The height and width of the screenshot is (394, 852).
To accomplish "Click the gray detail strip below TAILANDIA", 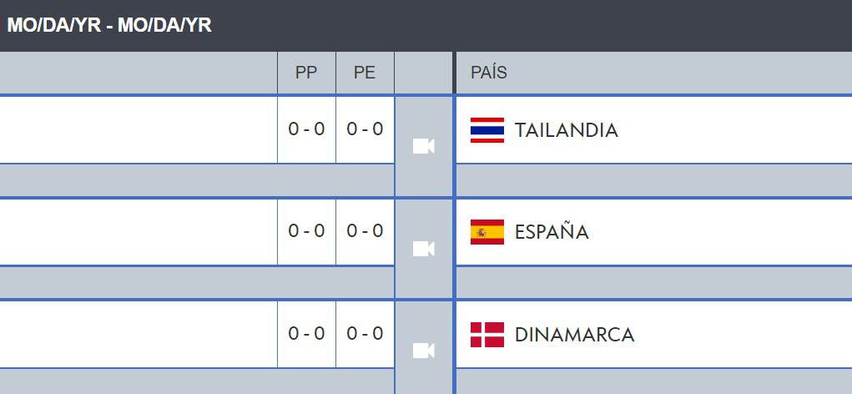I will coord(653,180).
